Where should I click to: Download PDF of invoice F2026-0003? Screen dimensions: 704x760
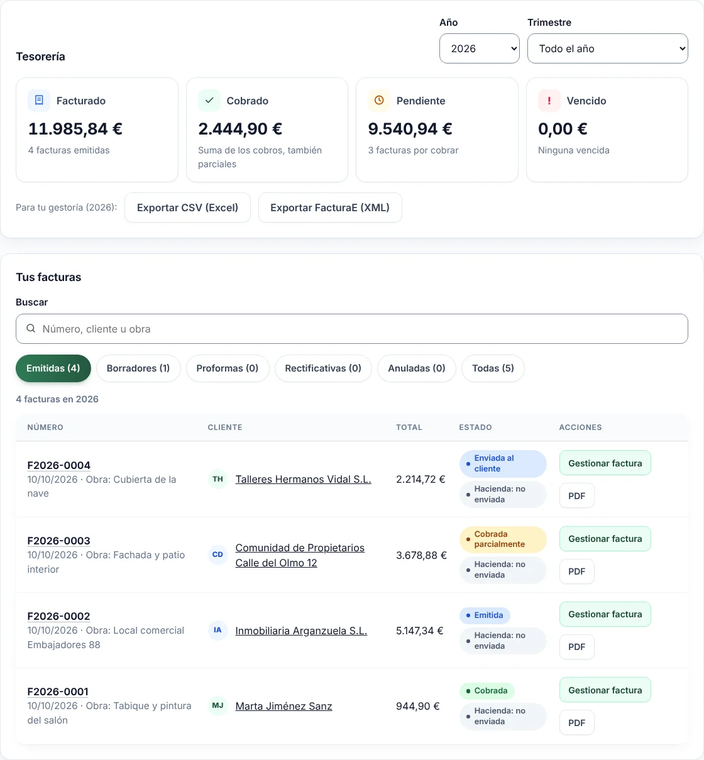point(577,571)
